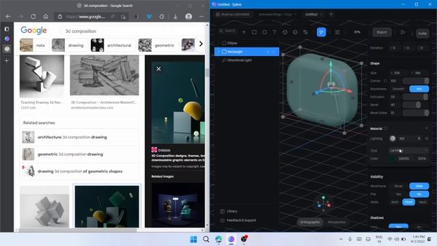Open 'drawing 3d composition of geometric shapes' related search
The image size is (437, 246).
click(79, 172)
